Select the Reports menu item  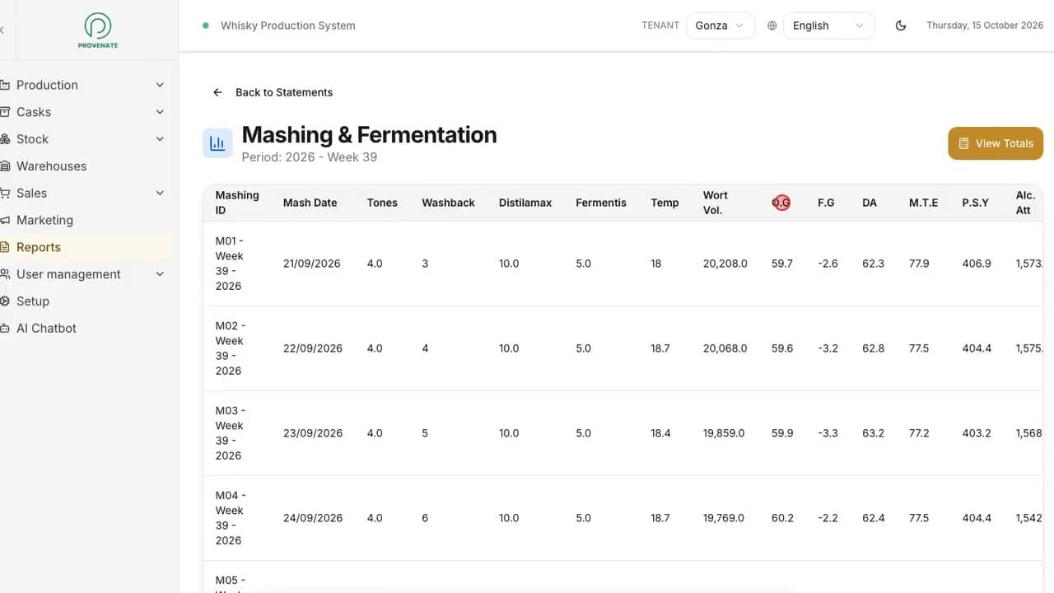click(x=86, y=247)
